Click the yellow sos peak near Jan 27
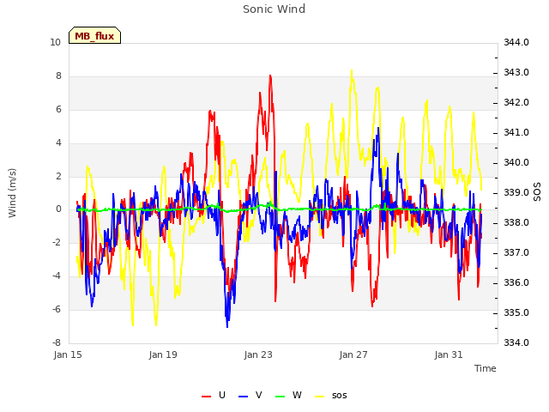 point(352,71)
